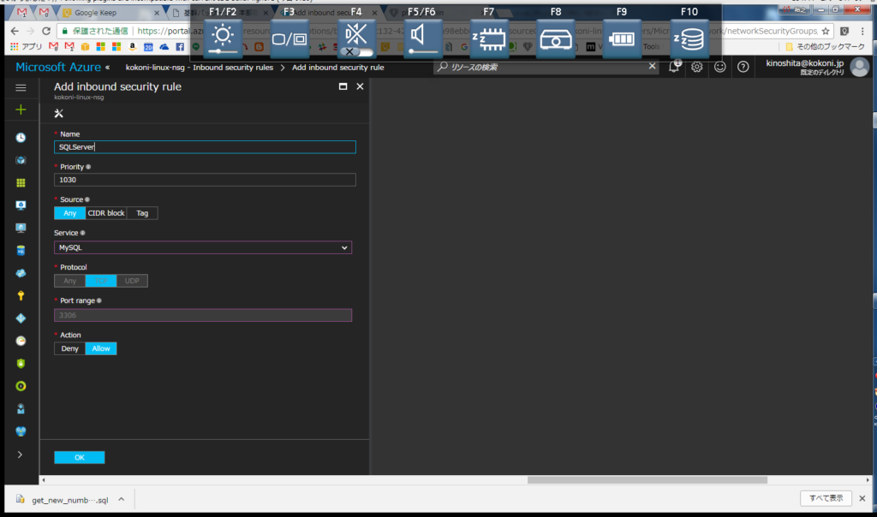The width and height of the screenshot is (877, 517).
Task: Click the wrench tools icon in blade
Action: 59,113
